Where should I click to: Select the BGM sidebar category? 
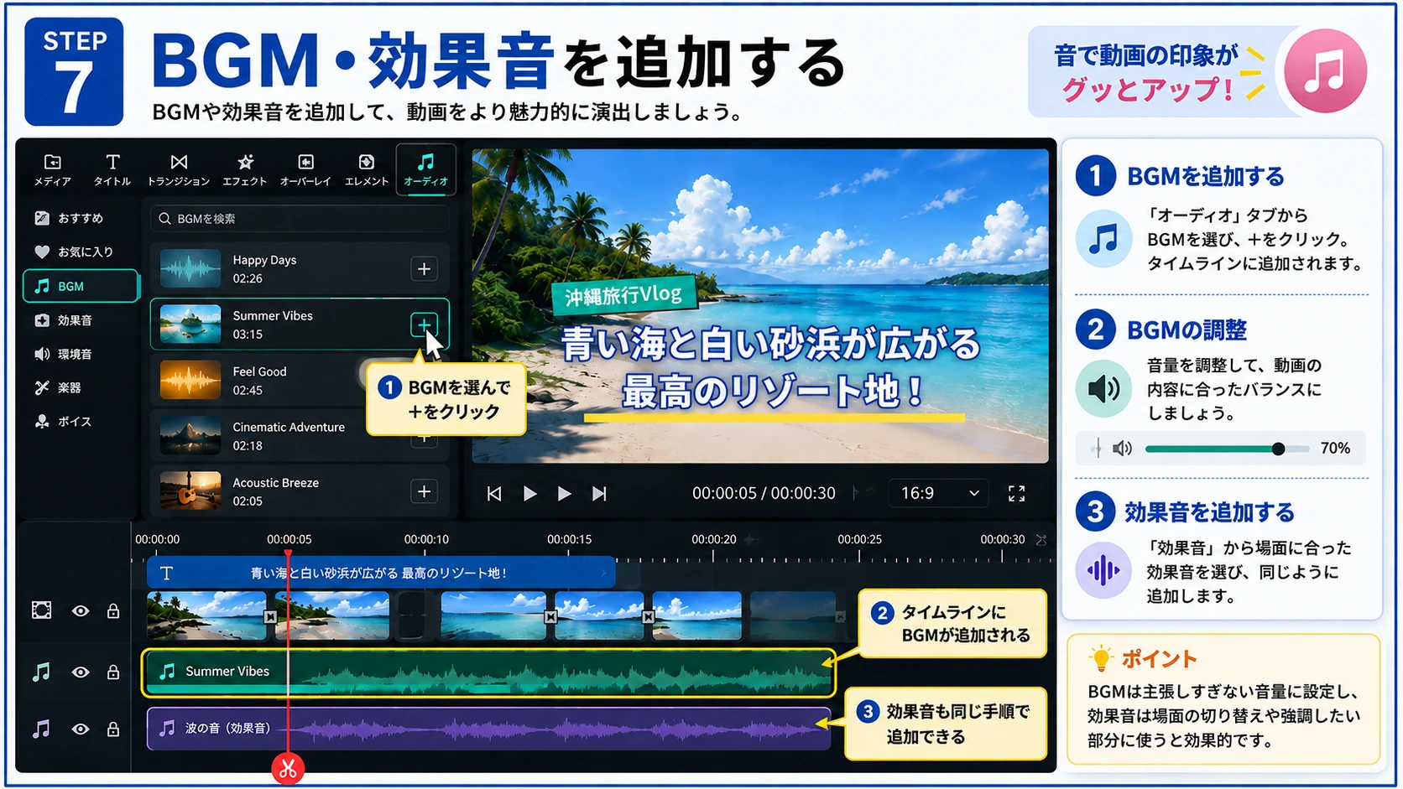click(x=81, y=286)
